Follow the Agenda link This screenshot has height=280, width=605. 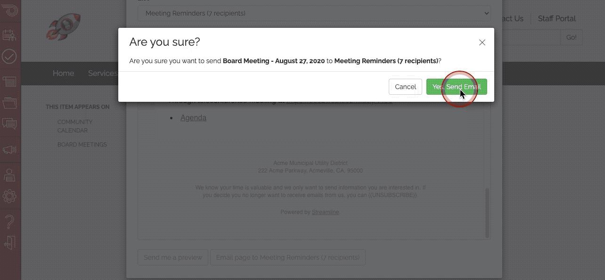tap(193, 117)
